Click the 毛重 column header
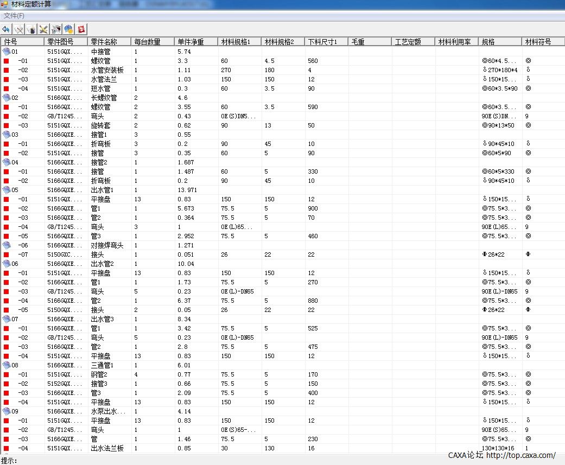 click(x=370, y=42)
